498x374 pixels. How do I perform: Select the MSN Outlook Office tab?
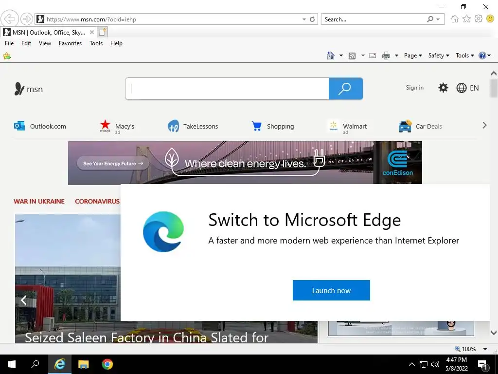[x=49, y=33]
